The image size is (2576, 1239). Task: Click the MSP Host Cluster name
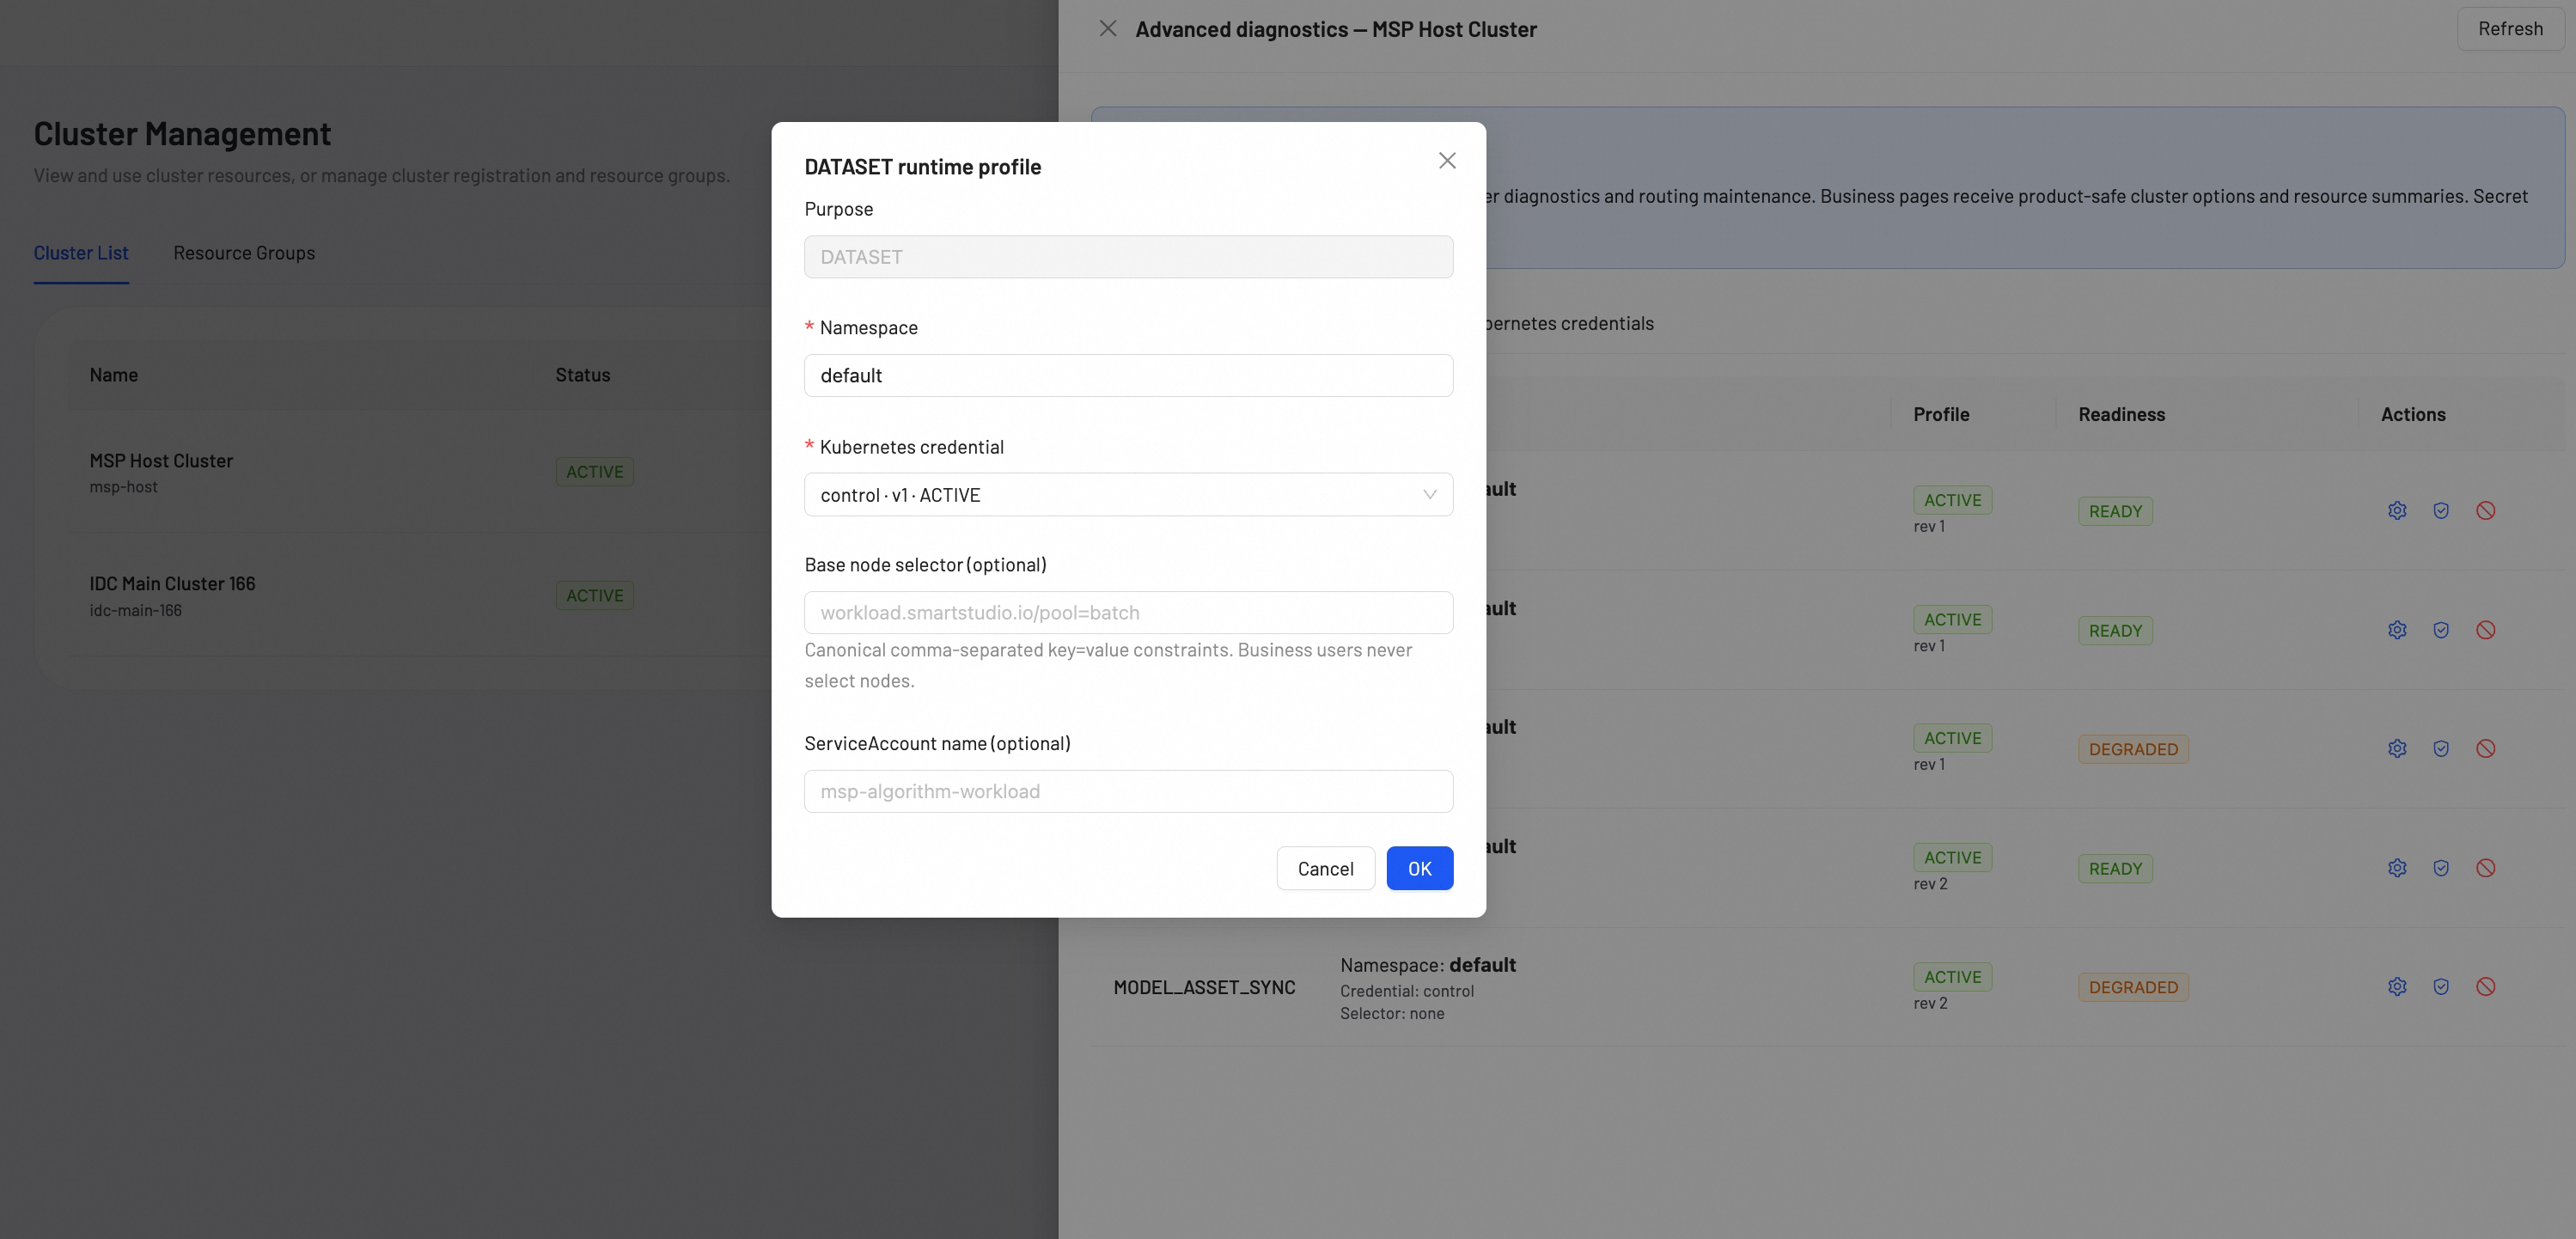pos(161,461)
